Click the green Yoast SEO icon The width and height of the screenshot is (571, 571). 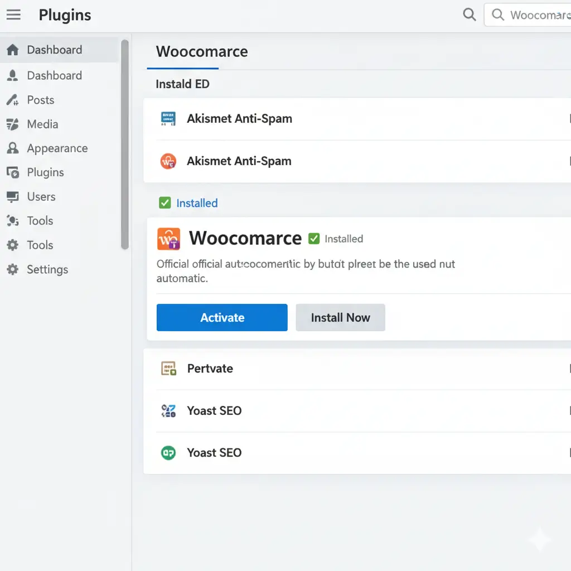click(x=168, y=453)
